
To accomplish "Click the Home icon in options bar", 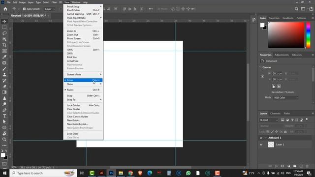I will point(5,9).
